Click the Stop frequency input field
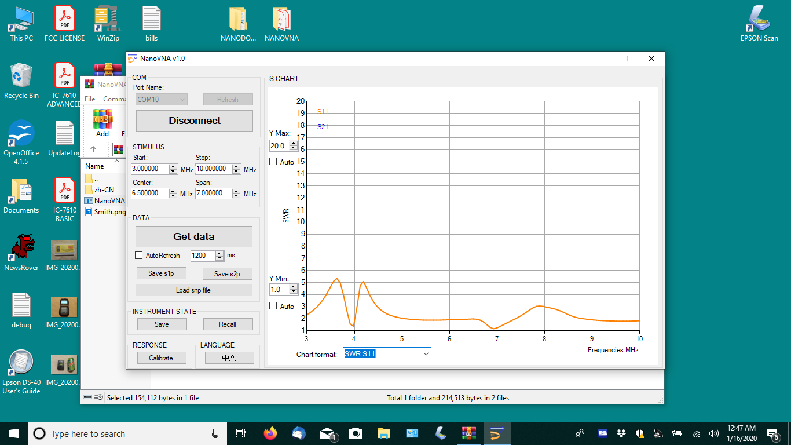 (x=213, y=169)
